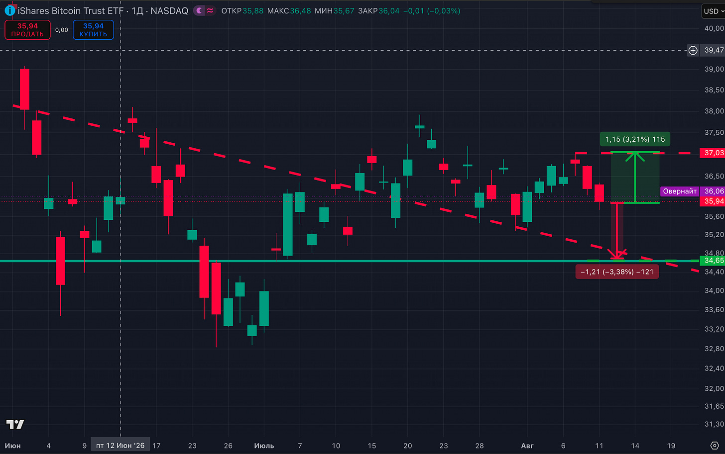Click the 32,00 price scale label

pyautogui.click(x=714, y=388)
